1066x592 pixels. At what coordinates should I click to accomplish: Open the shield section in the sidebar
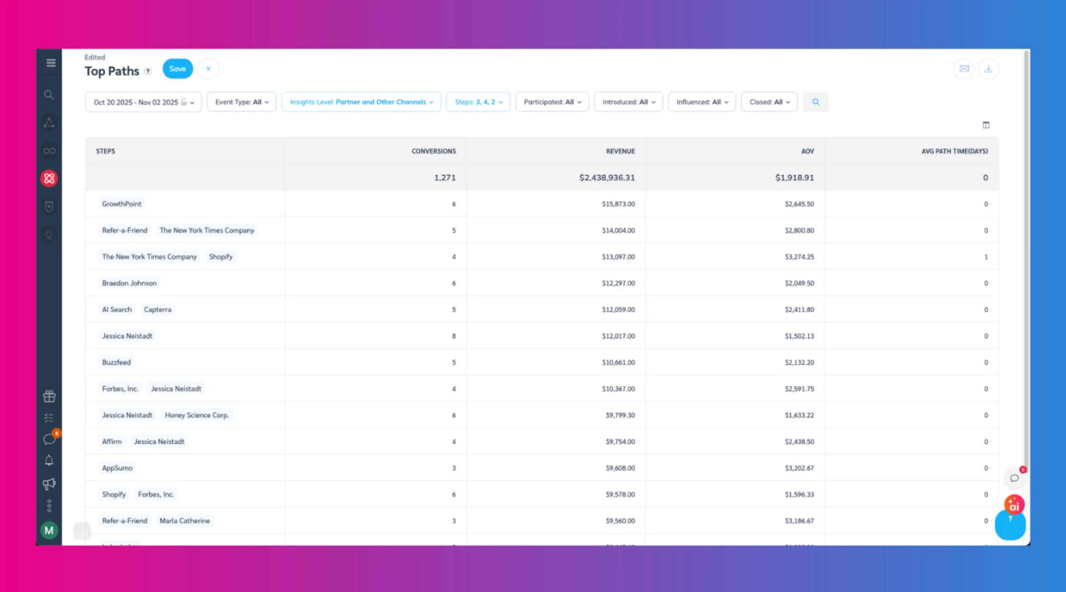point(49,206)
